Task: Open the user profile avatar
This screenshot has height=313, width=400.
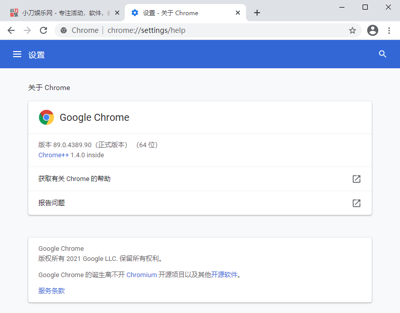Action: coord(372,30)
